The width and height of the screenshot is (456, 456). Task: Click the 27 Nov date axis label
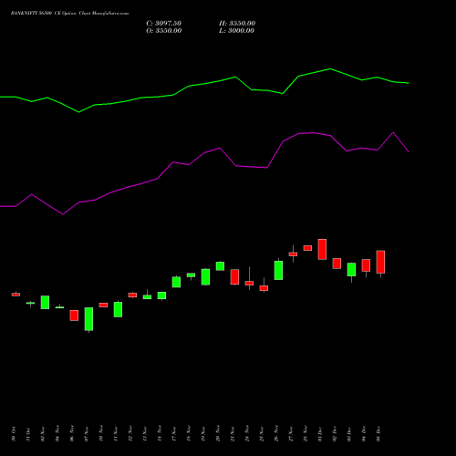[x=291, y=434]
